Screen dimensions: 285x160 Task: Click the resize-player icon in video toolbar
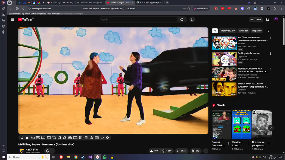point(48,138)
